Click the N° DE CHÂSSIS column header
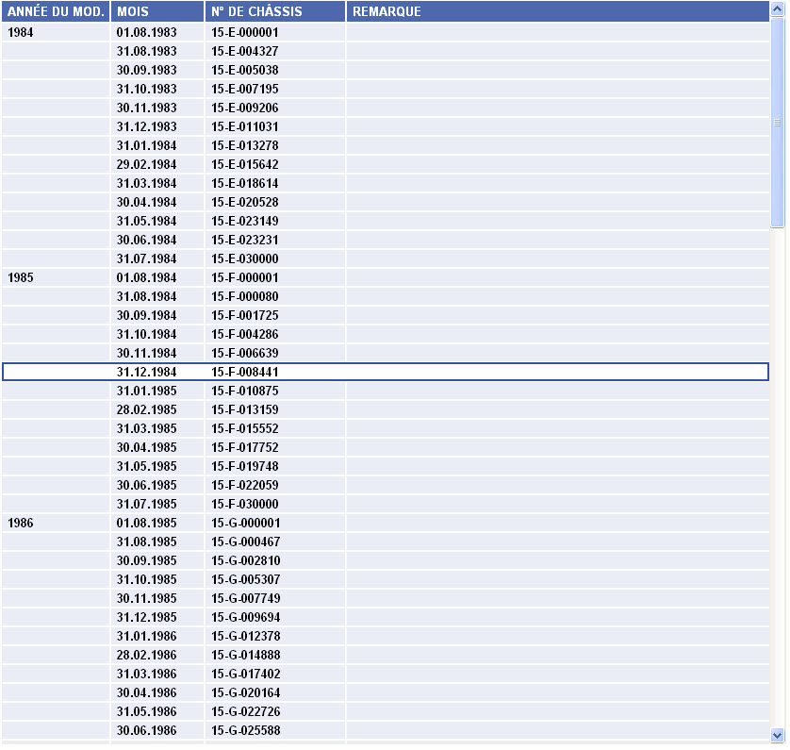 (x=275, y=11)
